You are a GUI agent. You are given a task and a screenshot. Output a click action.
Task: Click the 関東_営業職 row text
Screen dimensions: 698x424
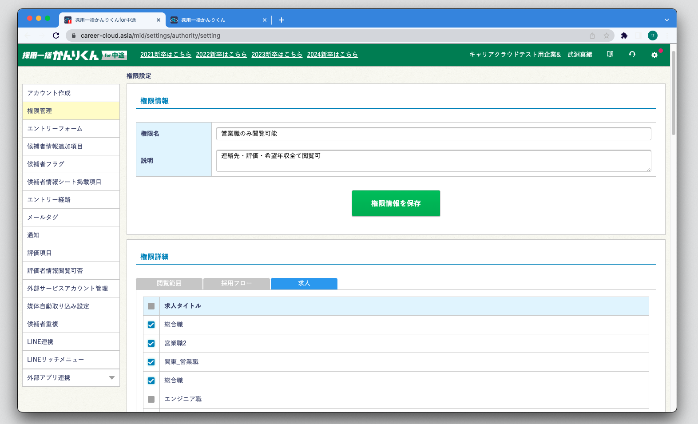pyautogui.click(x=182, y=362)
